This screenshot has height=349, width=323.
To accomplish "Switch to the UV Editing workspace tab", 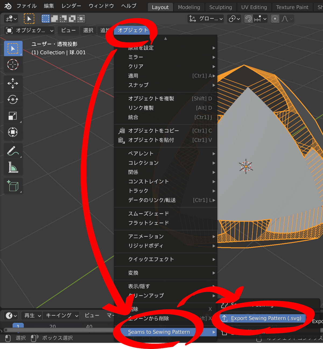I will (x=254, y=7).
